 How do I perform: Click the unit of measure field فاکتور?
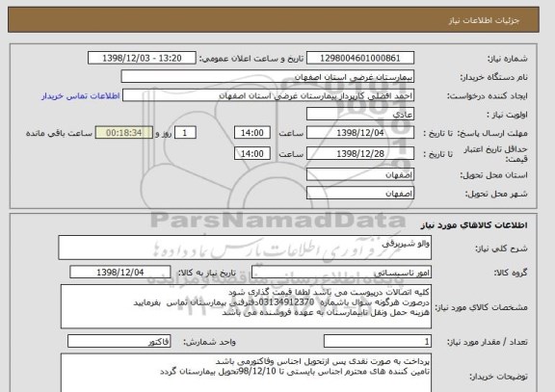click(x=119, y=342)
